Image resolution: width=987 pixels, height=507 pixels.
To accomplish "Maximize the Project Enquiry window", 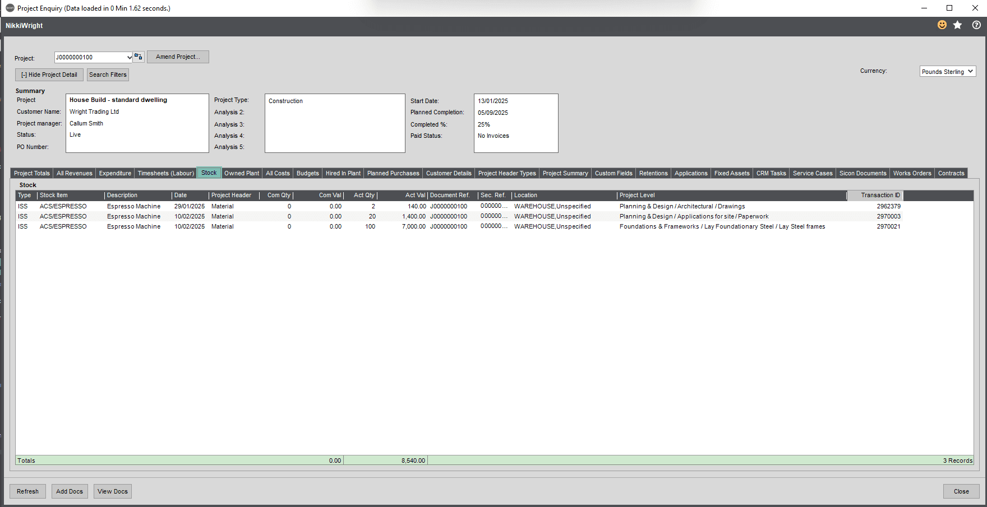I will coord(949,8).
